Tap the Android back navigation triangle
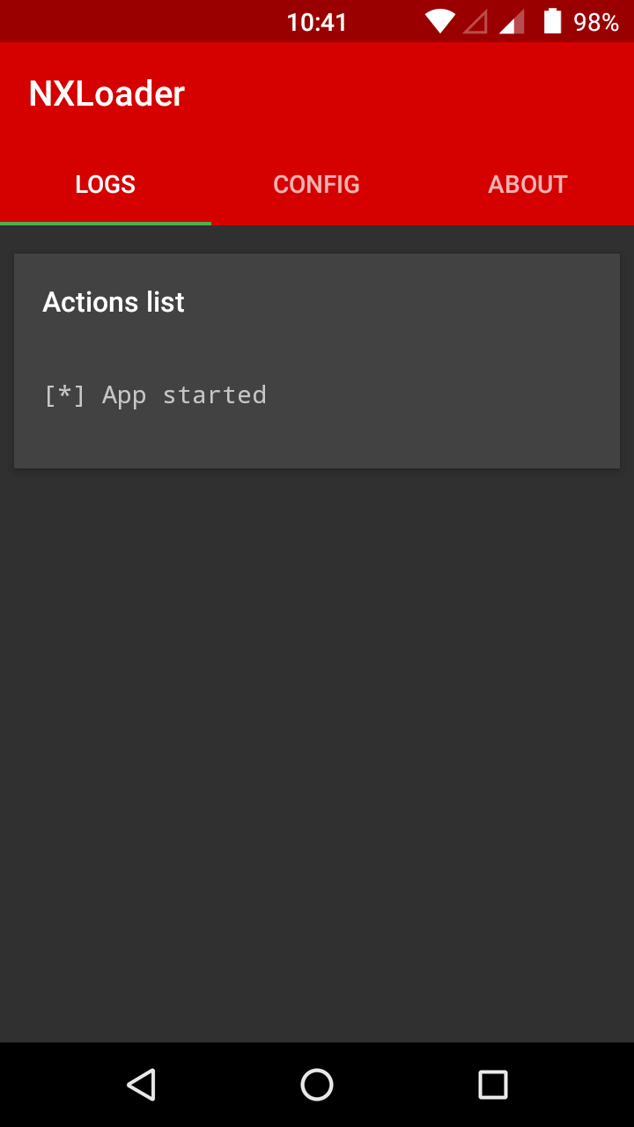 [141, 1085]
